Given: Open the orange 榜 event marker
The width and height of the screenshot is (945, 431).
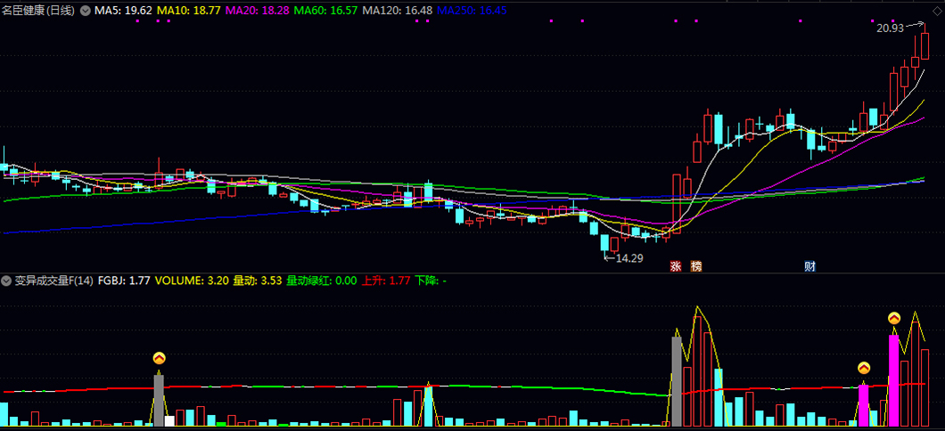Looking at the screenshot, I should tap(696, 265).
